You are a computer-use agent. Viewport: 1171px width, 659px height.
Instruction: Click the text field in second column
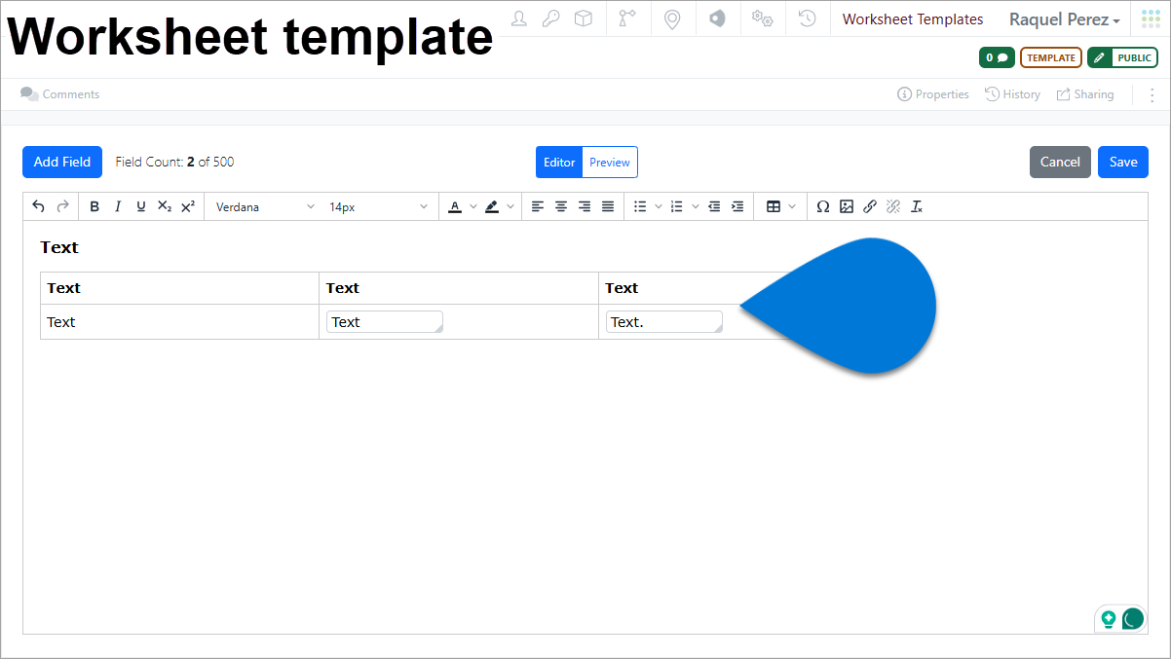pyautogui.click(x=385, y=322)
